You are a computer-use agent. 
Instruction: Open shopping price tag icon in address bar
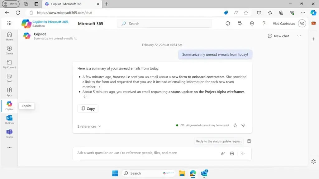[226, 12]
